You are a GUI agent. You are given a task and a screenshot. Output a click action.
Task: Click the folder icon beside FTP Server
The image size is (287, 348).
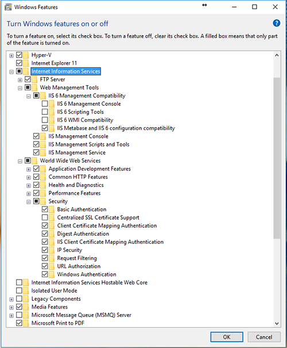pos(34,79)
